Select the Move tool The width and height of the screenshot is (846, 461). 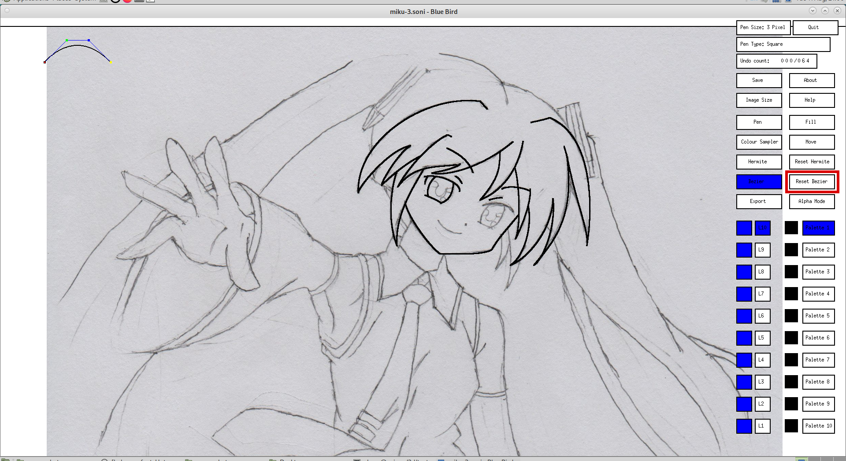(812, 142)
